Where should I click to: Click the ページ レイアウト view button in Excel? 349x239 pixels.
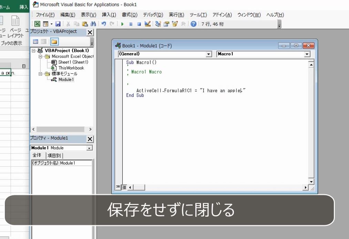[x=16, y=26]
